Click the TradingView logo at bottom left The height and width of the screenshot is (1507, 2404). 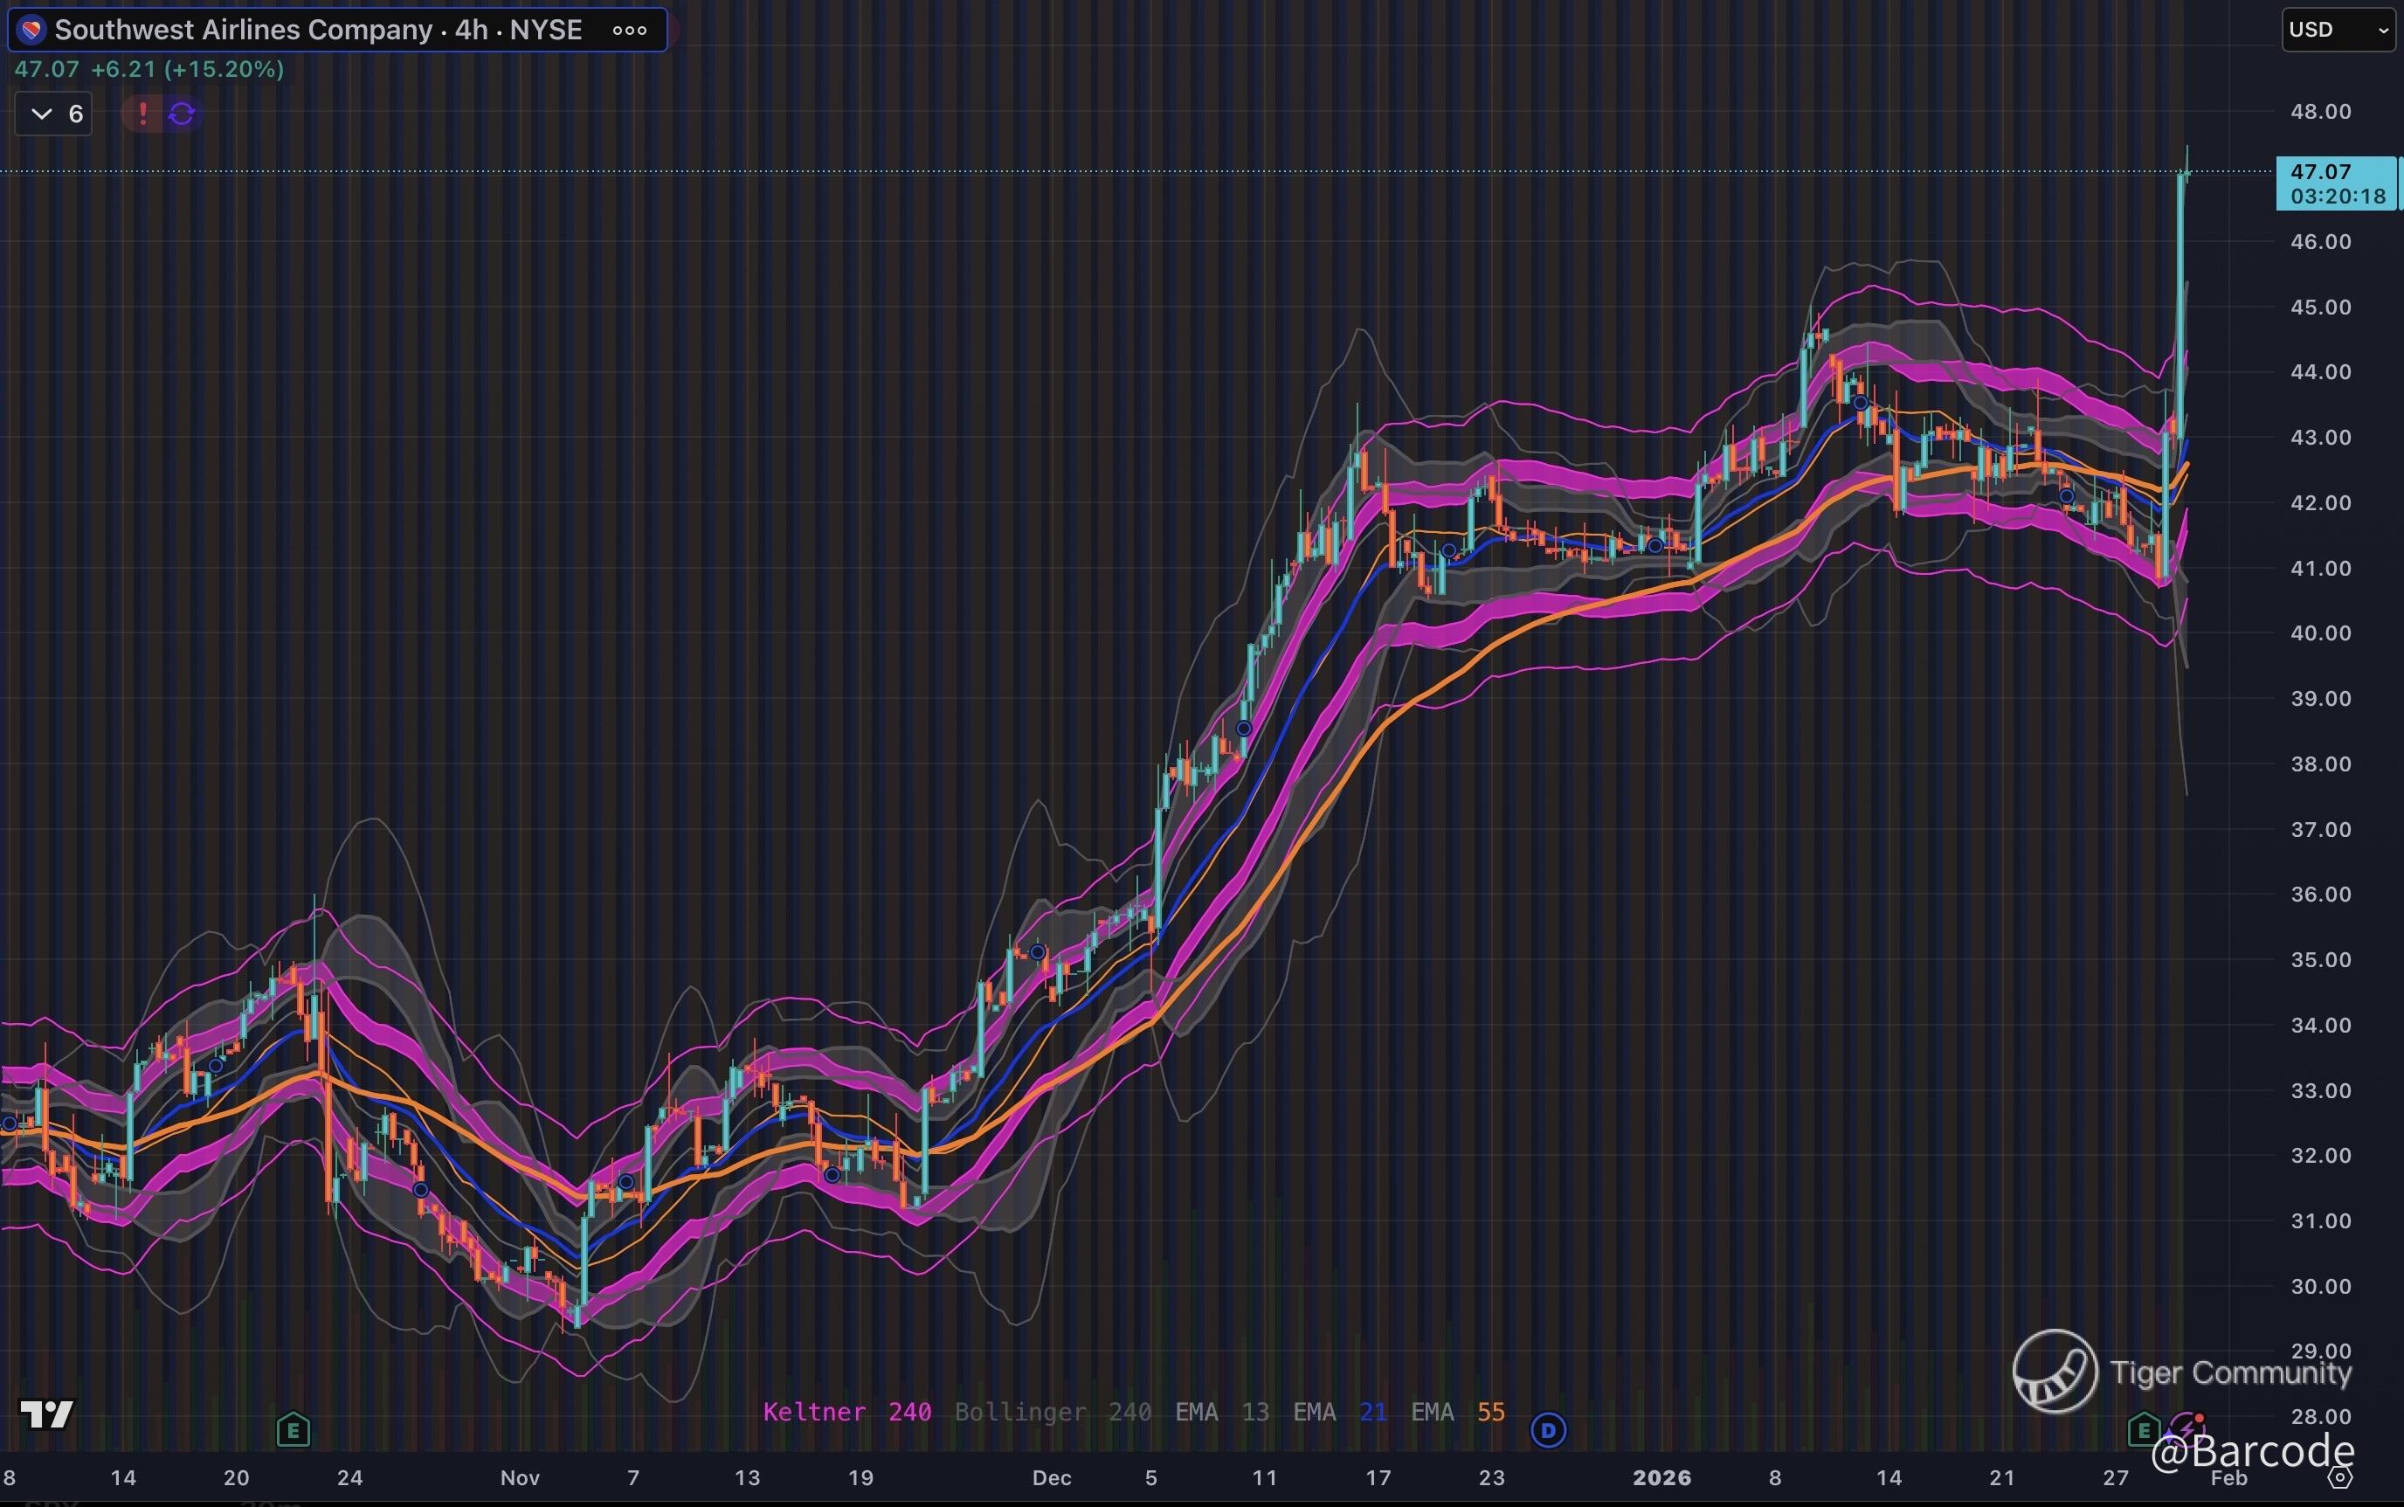pos(47,1414)
